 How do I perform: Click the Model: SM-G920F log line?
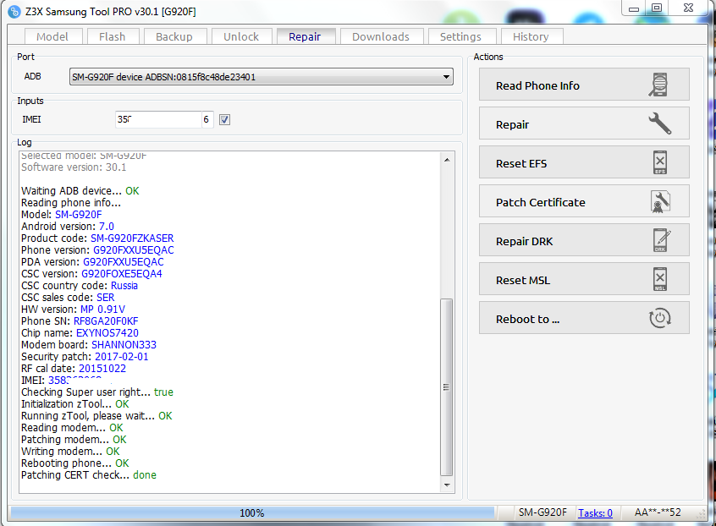[62, 215]
